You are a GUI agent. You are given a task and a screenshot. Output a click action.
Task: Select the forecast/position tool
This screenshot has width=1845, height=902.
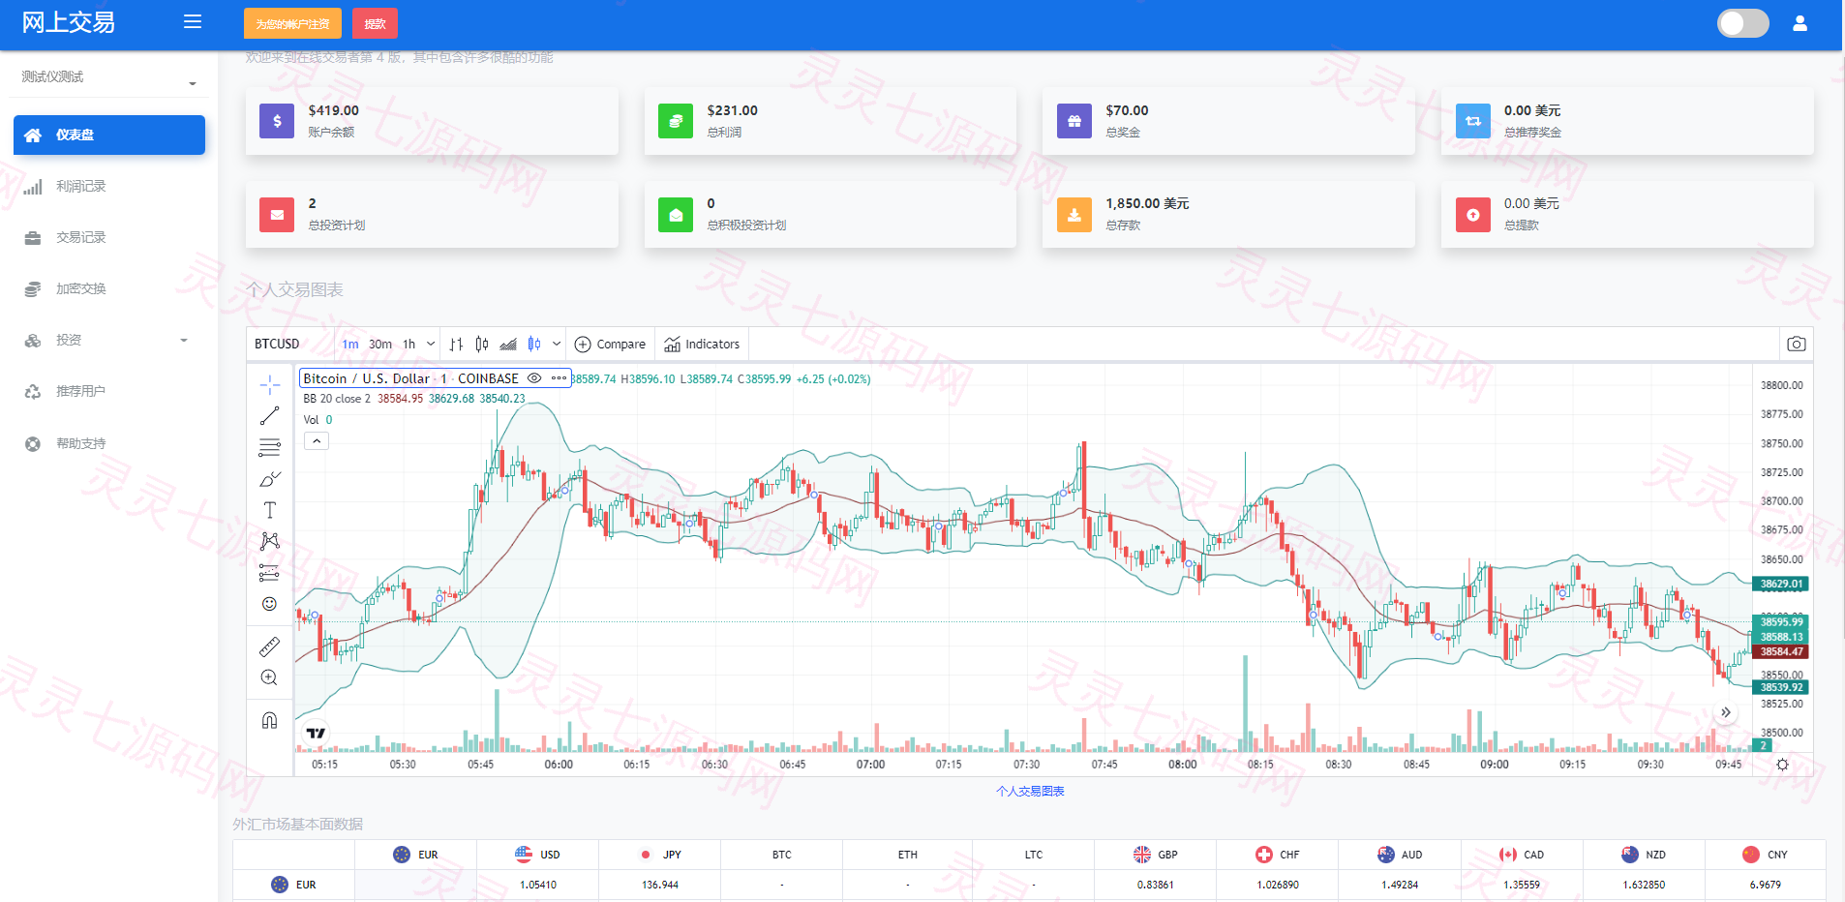tap(269, 573)
